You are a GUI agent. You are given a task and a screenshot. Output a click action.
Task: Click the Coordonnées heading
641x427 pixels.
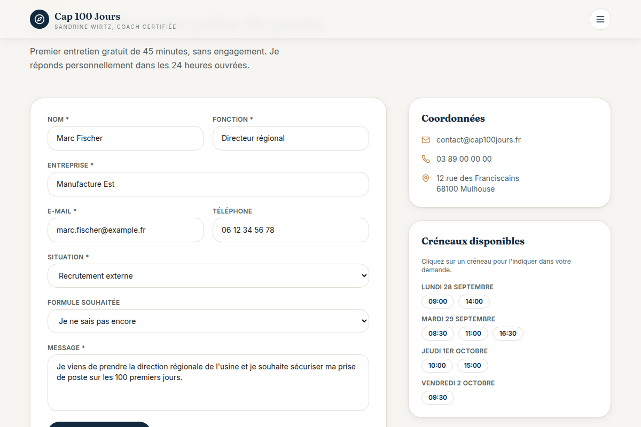(x=453, y=118)
